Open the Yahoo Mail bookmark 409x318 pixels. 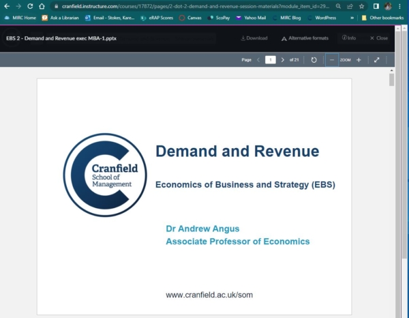pos(251,18)
